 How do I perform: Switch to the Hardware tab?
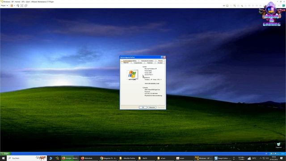coord(150,63)
